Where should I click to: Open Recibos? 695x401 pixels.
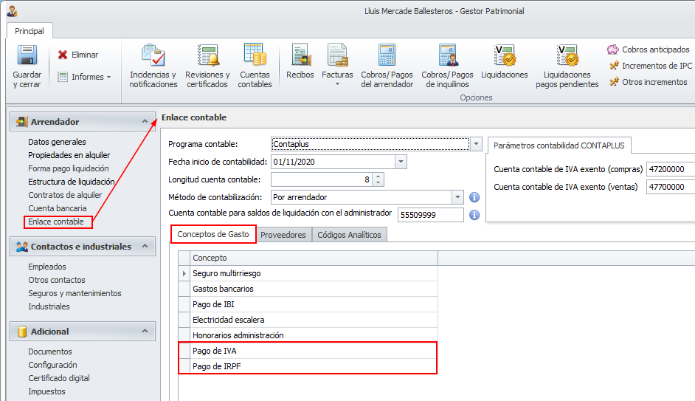click(300, 61)
